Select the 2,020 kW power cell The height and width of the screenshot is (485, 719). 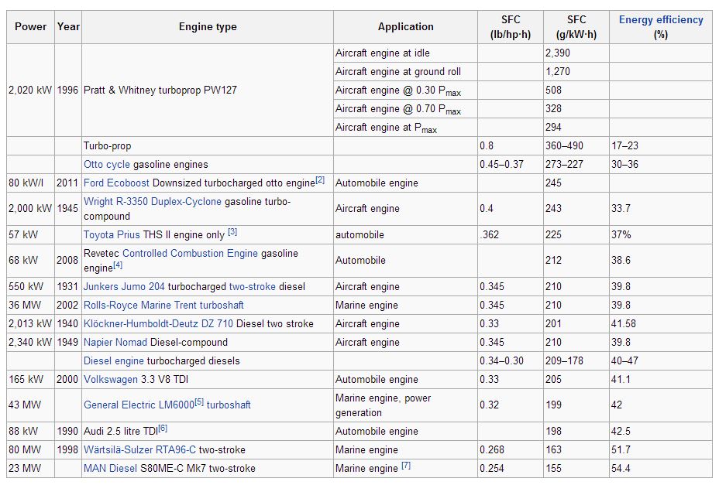pyautogui.click(x=30, y=91)
